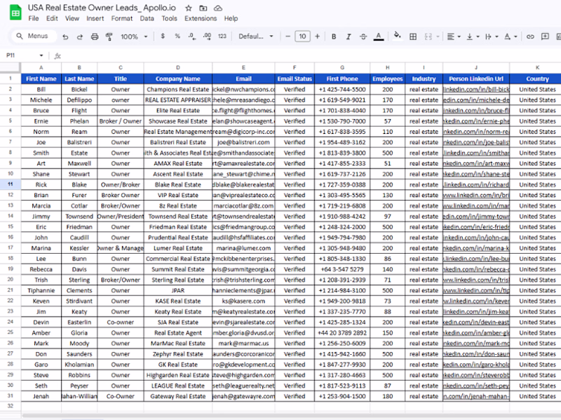Open the font family dropdown
Image resolution: width=561 pixels, height=420 pixels.
(x=255, y=36)
